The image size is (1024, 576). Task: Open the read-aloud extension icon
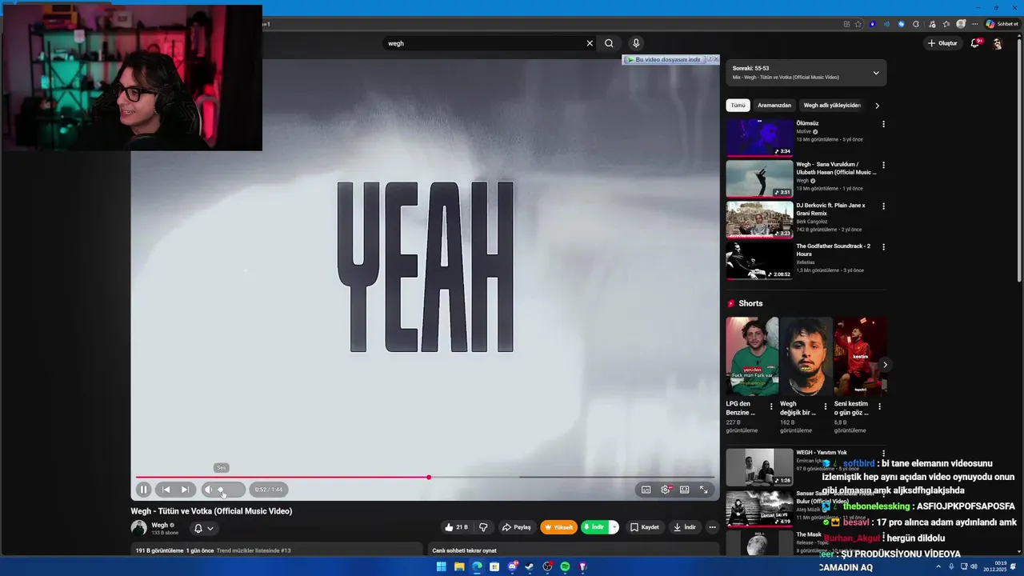[886, 24]
